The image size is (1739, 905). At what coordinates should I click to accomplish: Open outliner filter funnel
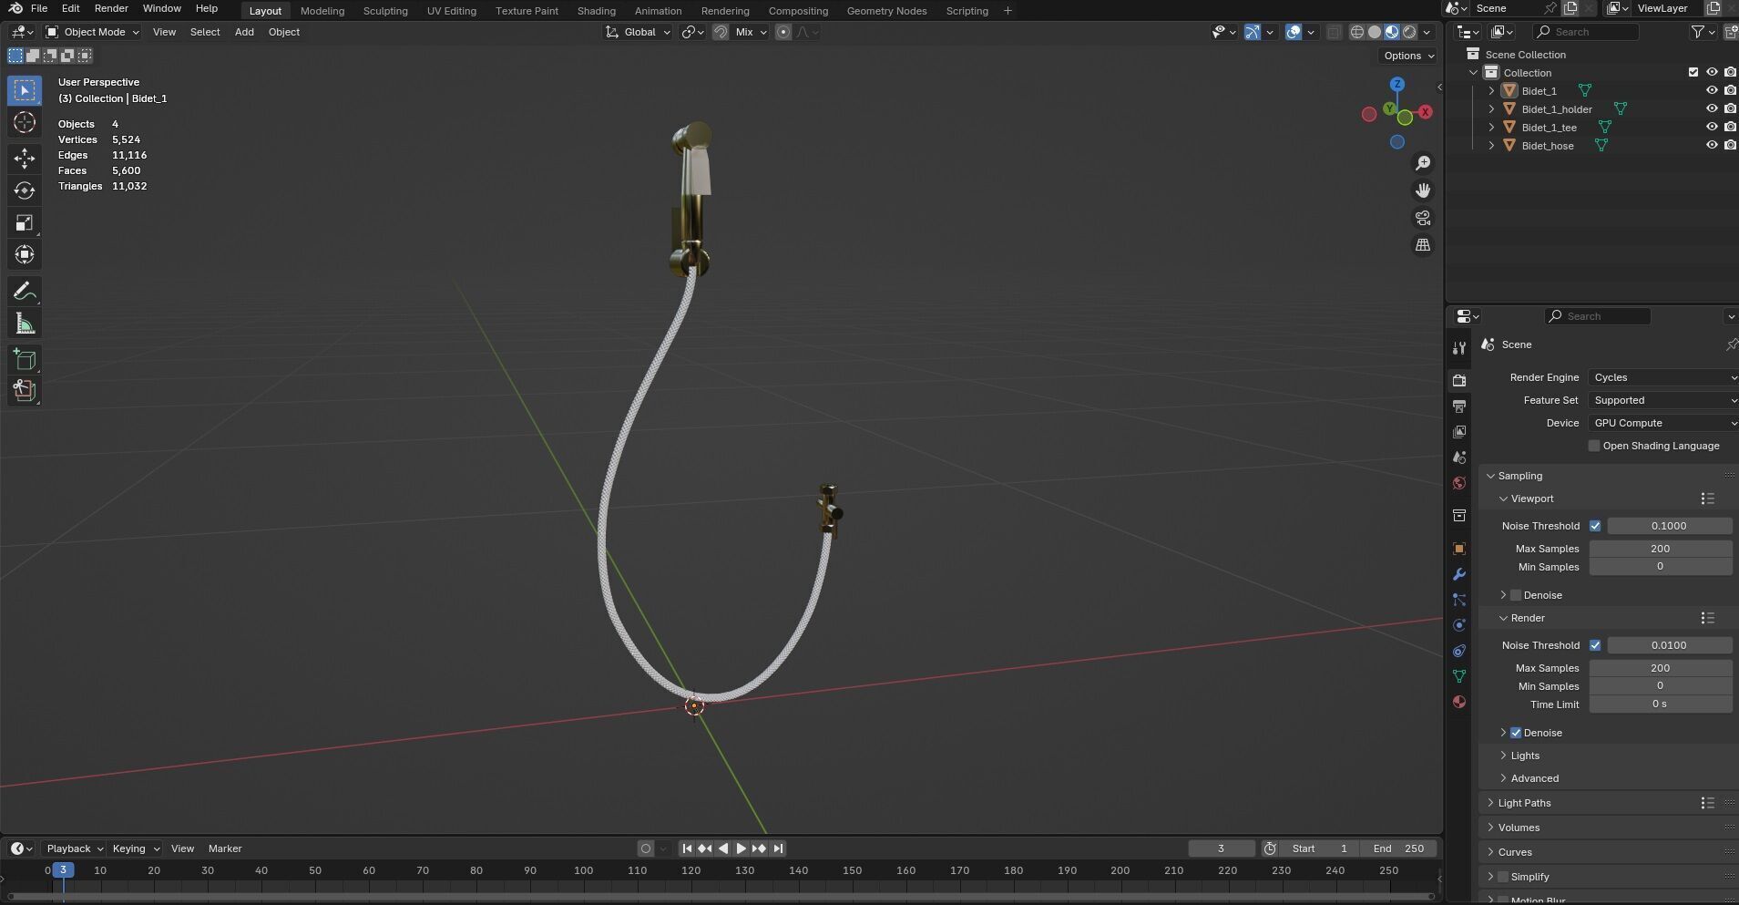click(x=1698, y=32)
